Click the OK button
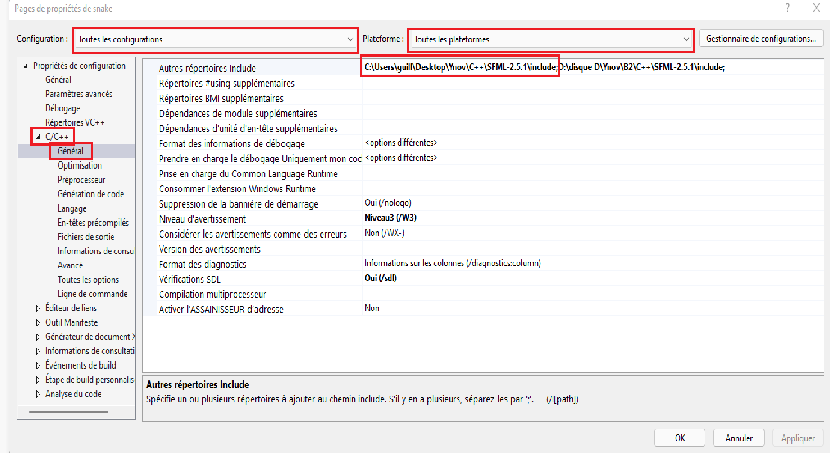The image size is (830, 453). coord(679,438)
